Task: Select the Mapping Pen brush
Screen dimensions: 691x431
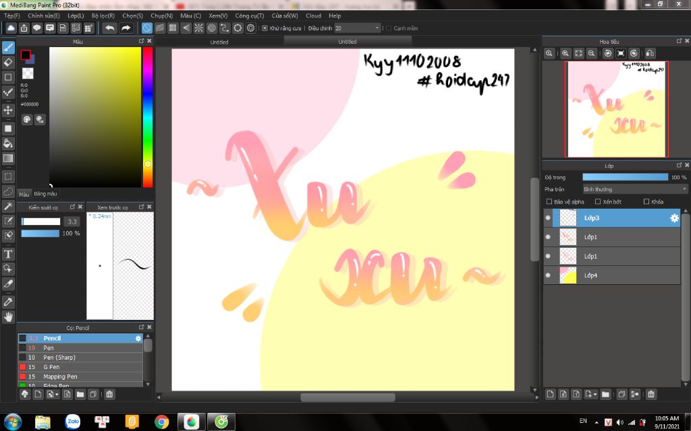Action: [80, 376]
